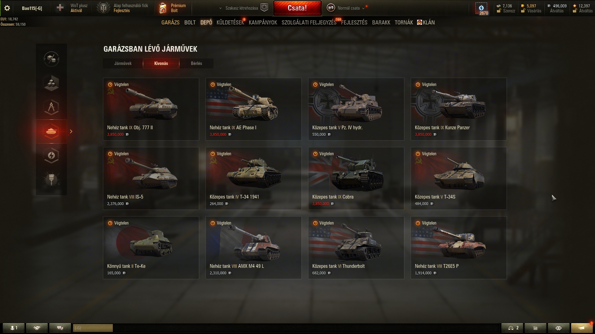Open the blueprints compass icon in sidebar
The height and width of the screenshot is (334, 595).
click(51, 107)
